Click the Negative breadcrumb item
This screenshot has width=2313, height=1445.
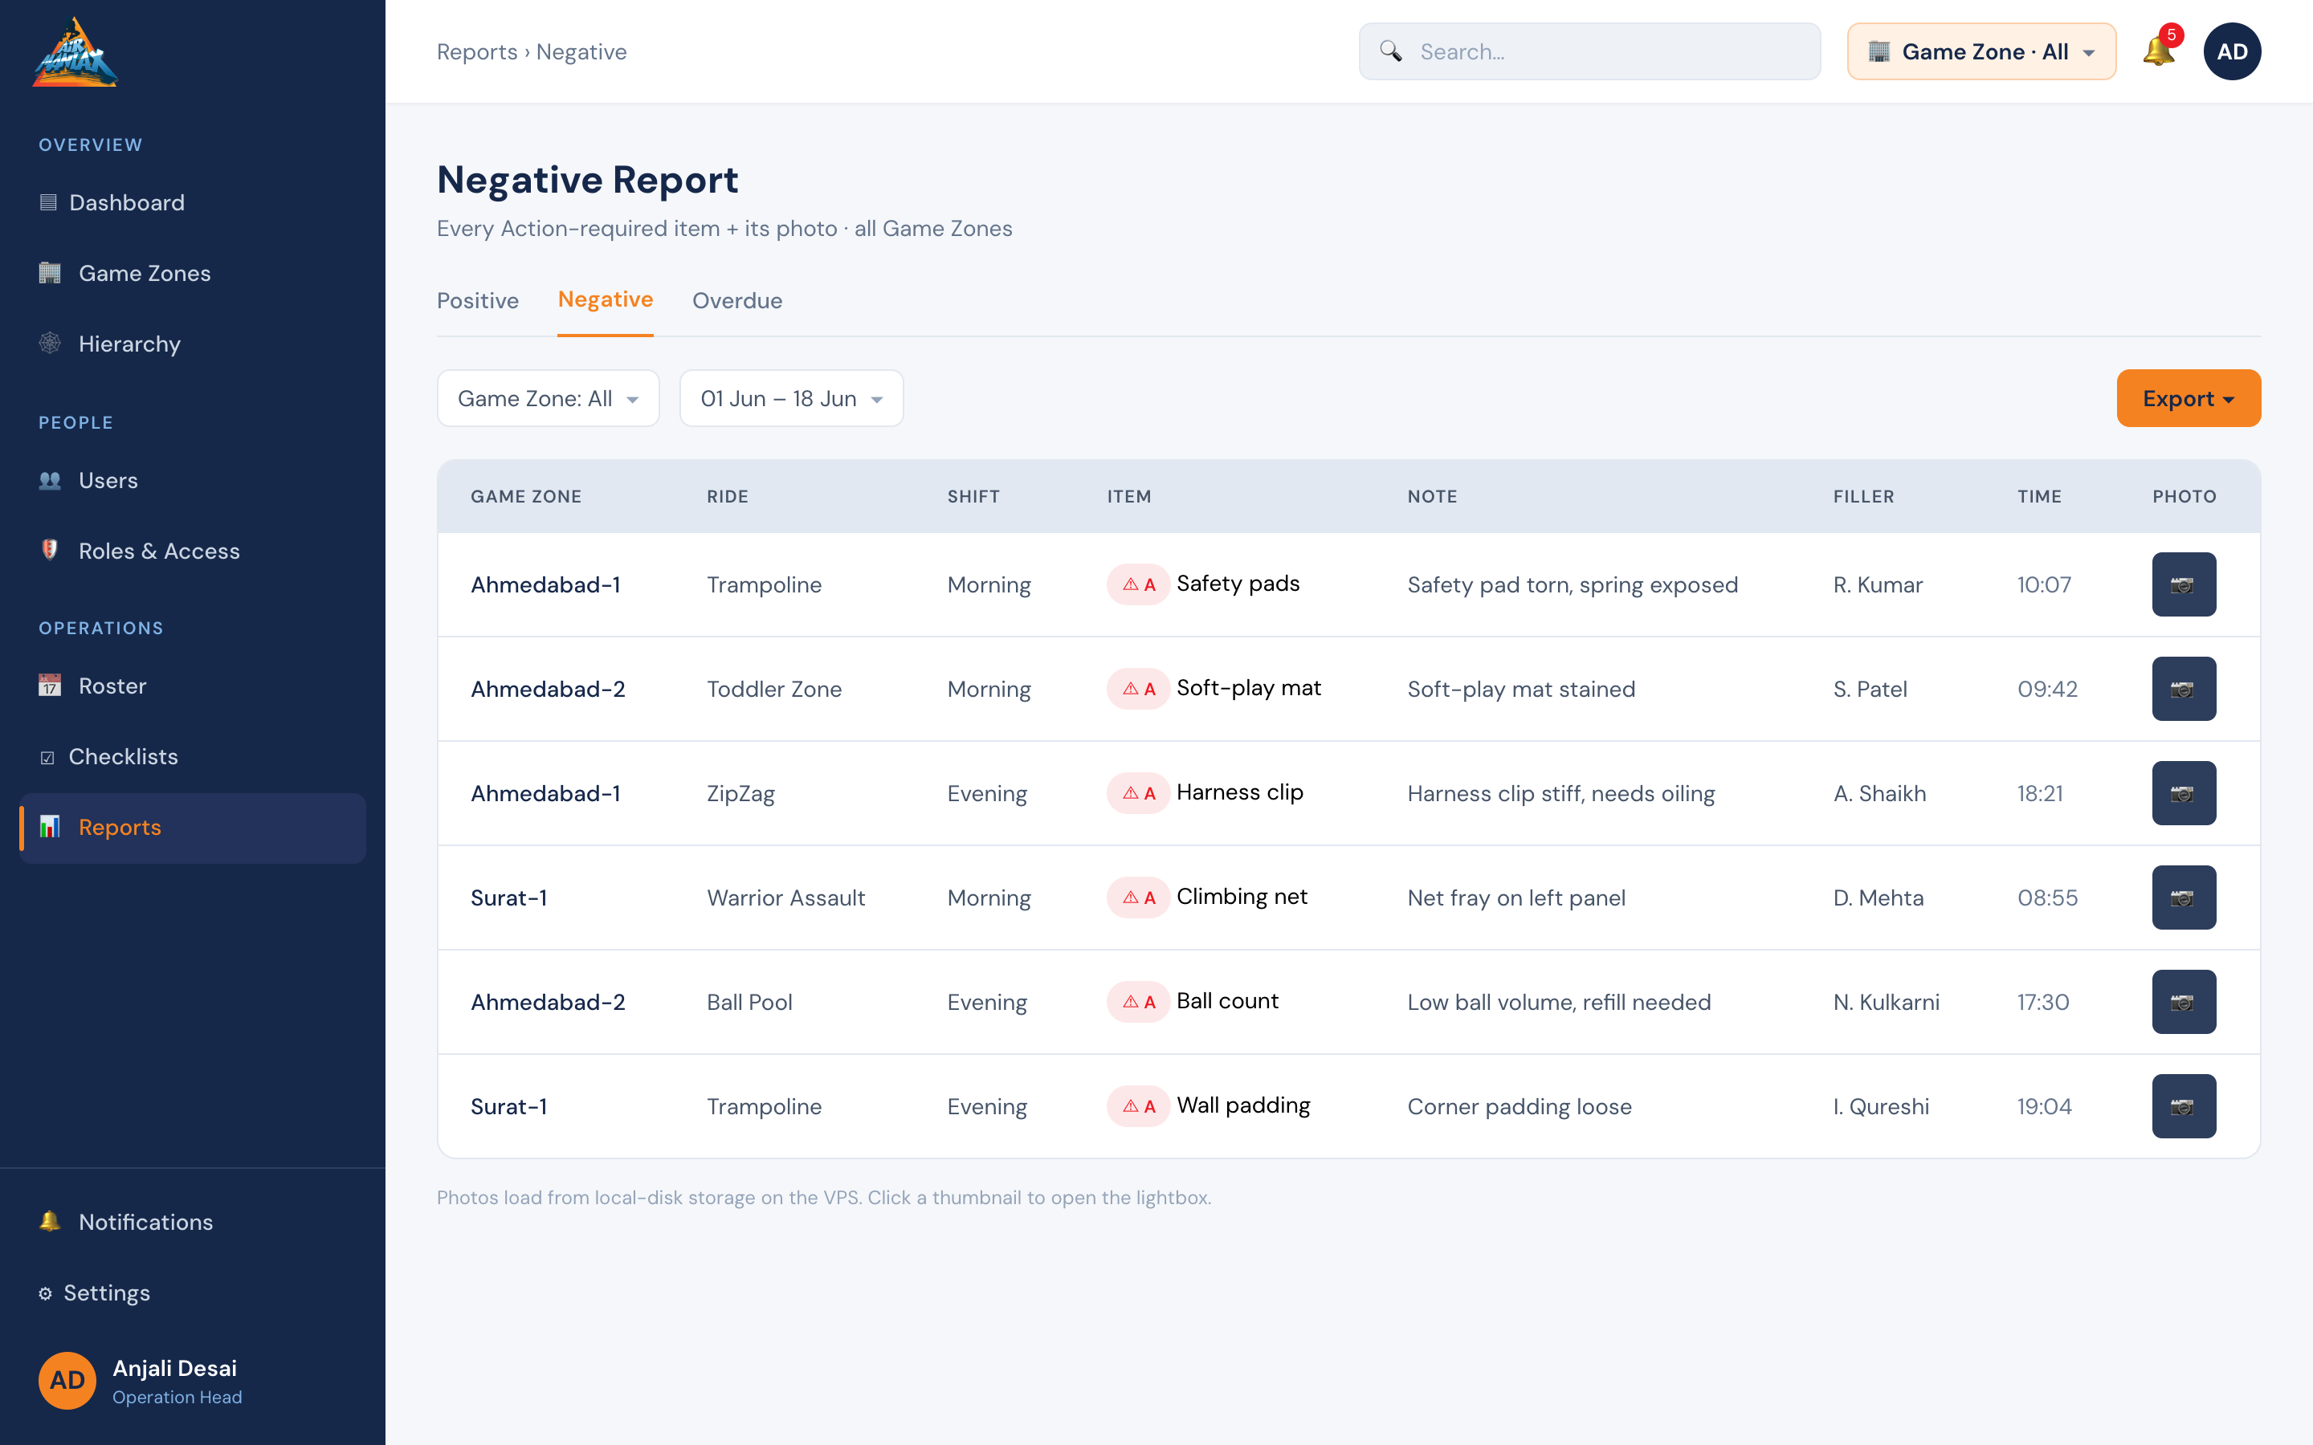581,51
